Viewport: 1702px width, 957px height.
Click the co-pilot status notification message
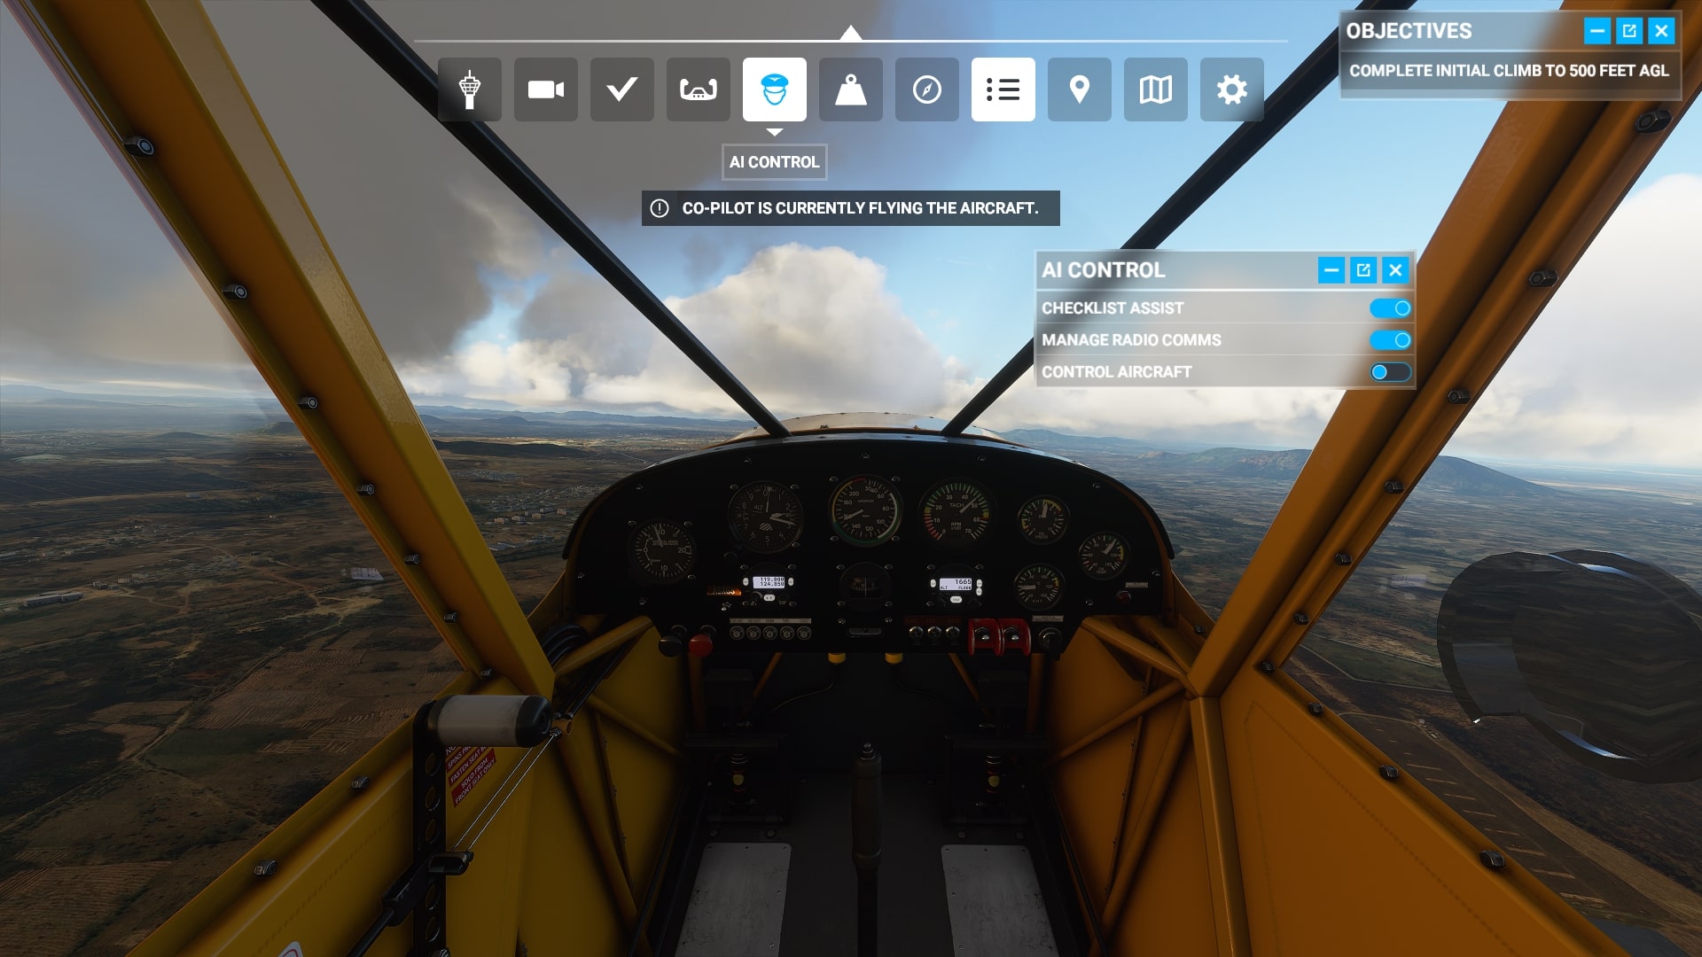pos(850,208)
